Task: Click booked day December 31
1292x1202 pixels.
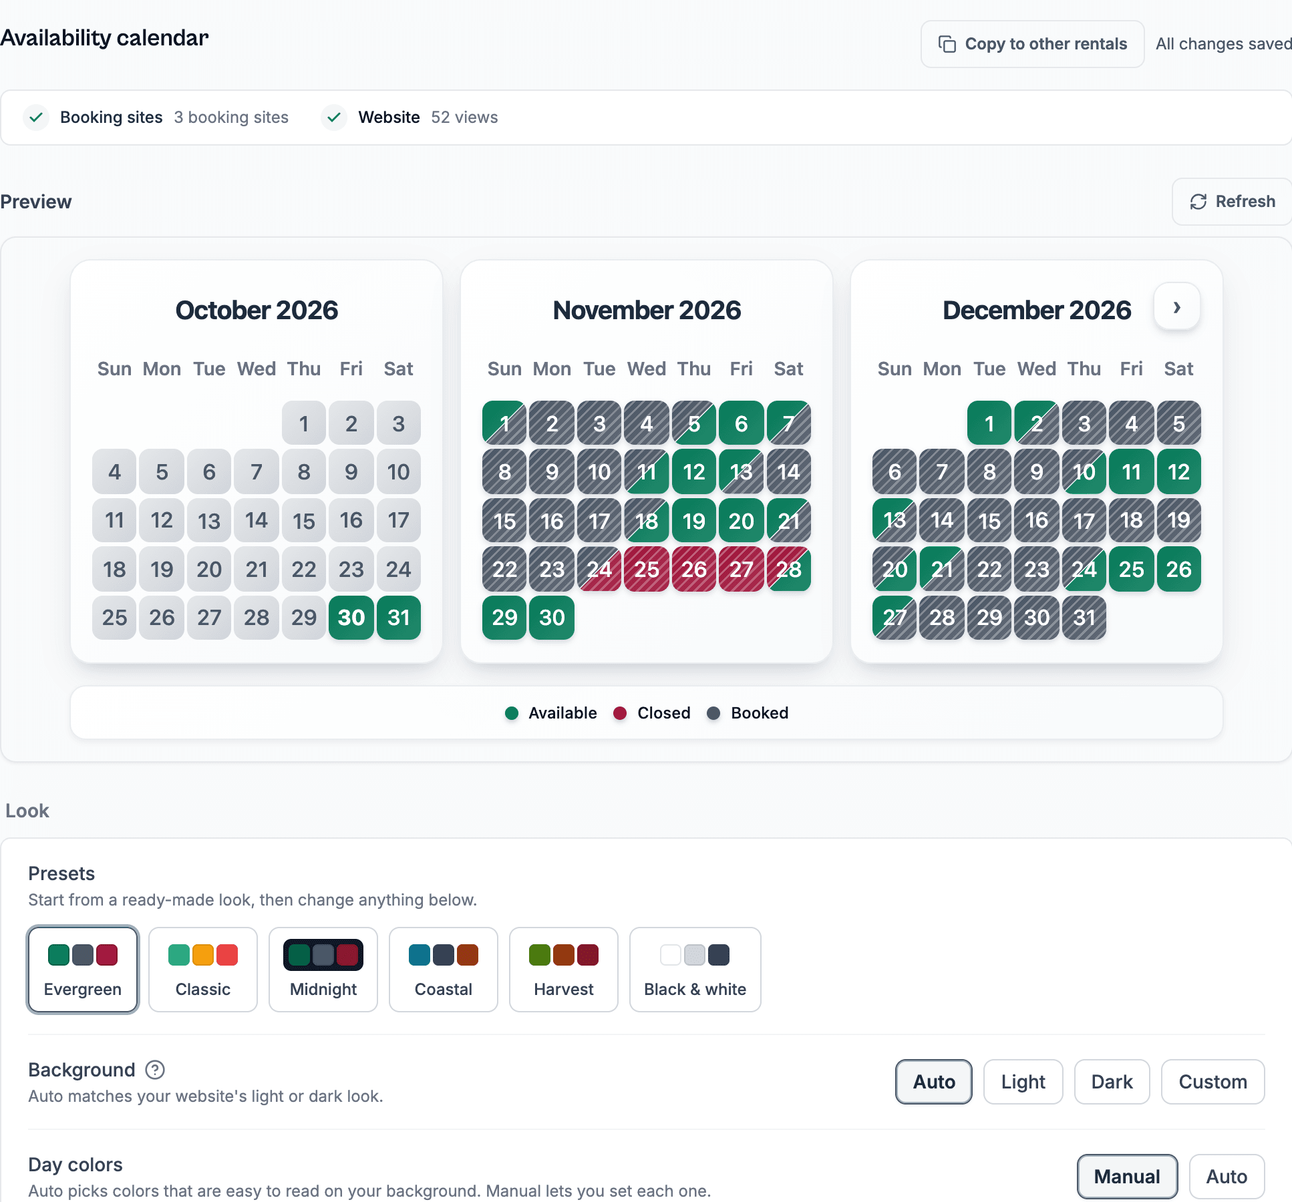Action: click(1084, 618)
